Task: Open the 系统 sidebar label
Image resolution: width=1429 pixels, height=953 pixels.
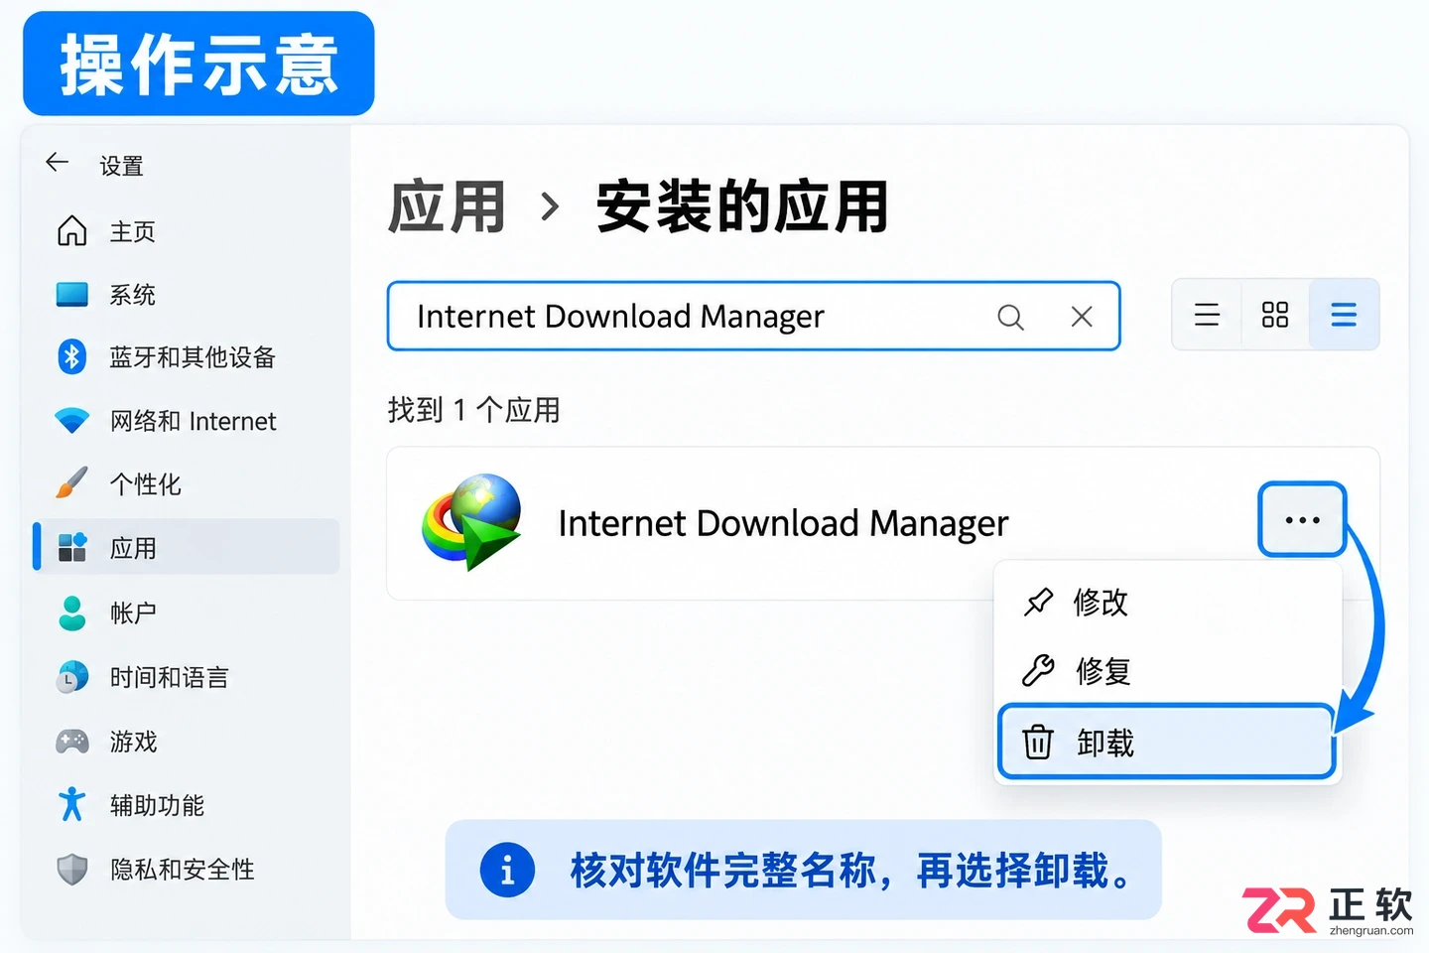Action: pyautogui.click(x=132, y=295)
